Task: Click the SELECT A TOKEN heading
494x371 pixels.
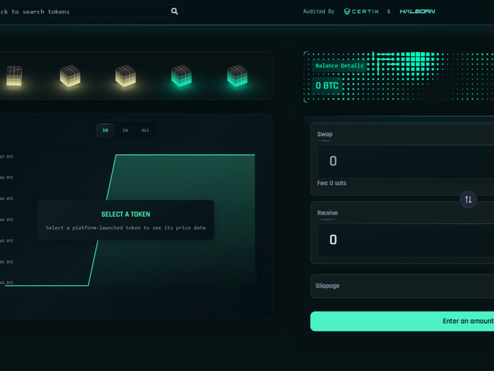Action: point(125,214)
